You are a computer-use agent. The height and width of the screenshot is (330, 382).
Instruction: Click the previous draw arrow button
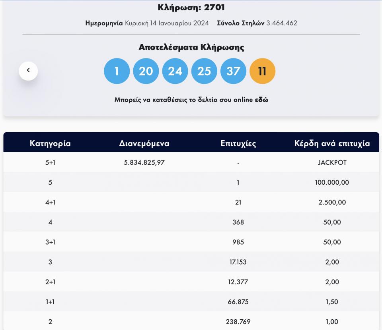pyautogui.click(x=28, y=71)
